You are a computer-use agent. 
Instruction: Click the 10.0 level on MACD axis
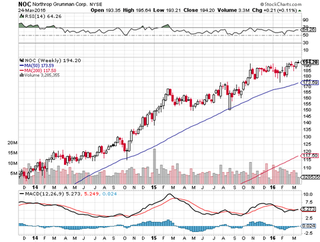(x=308, y=195)
